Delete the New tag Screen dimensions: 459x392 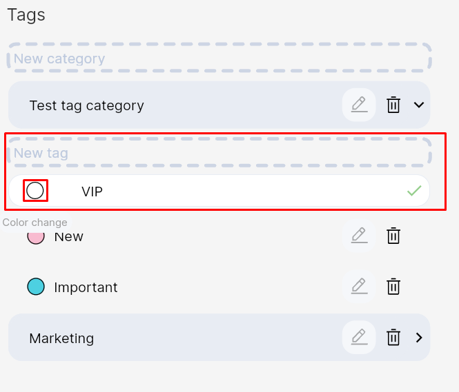pyautogui.click(x=393, y=236)
